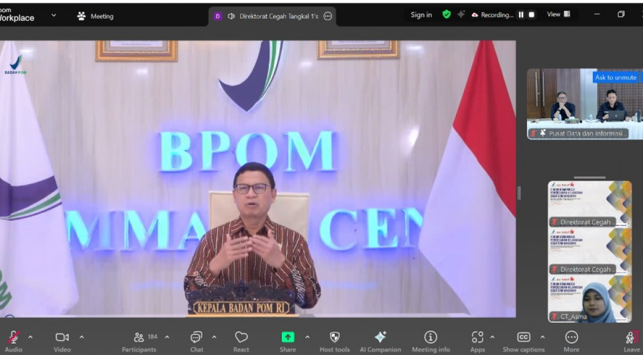Open the Participants panel
The image size is (643, 355).
click(x=139, y=338)
